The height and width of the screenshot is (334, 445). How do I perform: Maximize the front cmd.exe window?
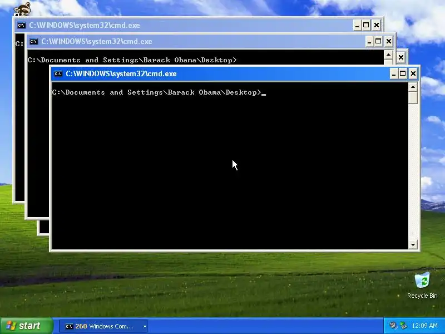coord(403,74)
